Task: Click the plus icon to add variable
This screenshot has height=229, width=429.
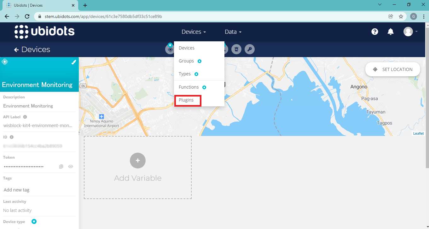Action: click(138, 161)
